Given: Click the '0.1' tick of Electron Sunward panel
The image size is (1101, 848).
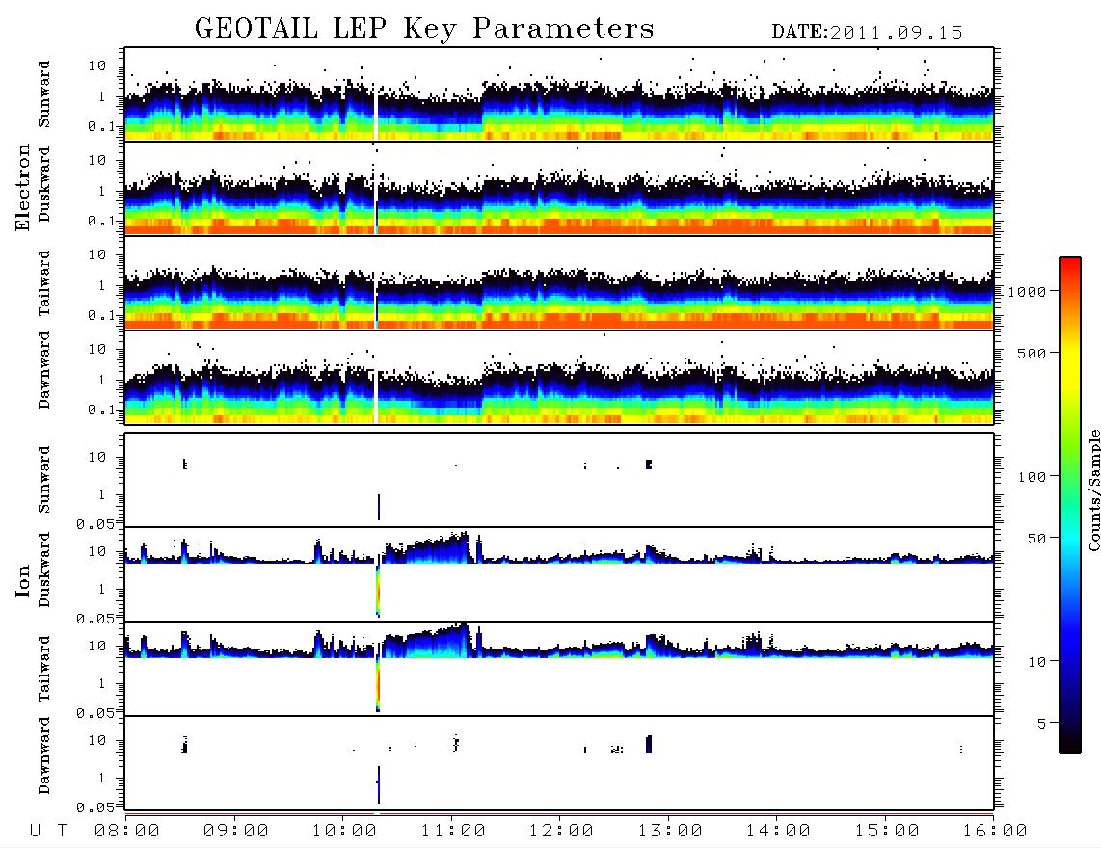Looking at the screenshot, I should (x=101, y=127).
